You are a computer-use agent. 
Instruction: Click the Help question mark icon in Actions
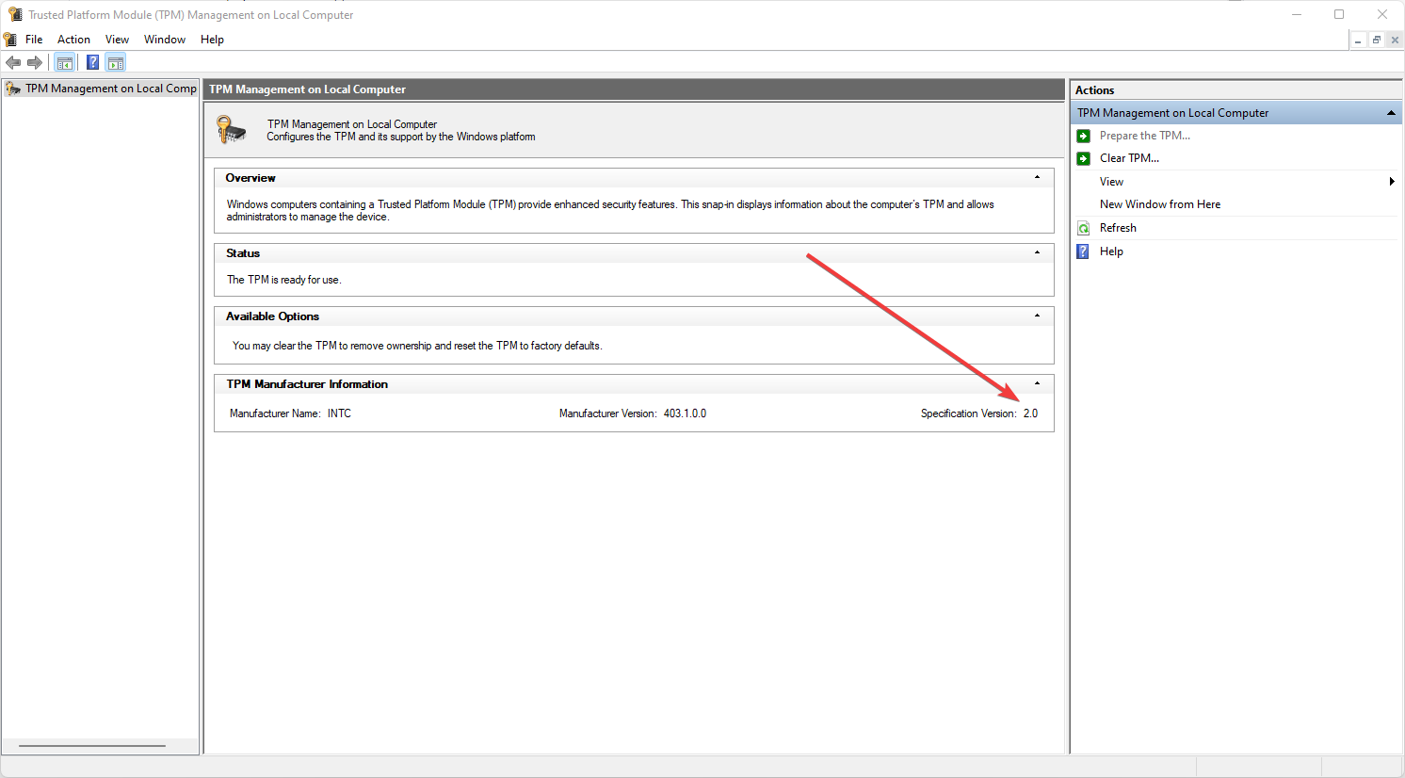point(1084,251)
